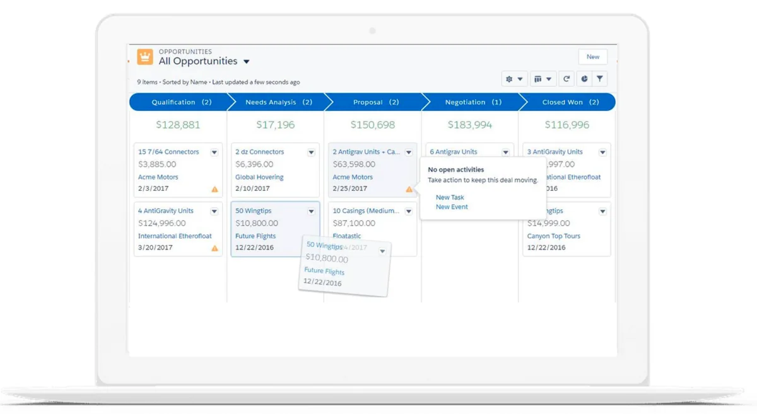This screenshot has height=414, width=757.
Task: Click the $124,996.00 amount
Action: [x=162, y=223]
